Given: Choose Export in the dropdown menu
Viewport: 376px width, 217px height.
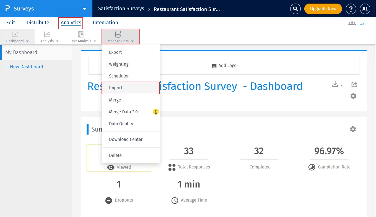Looking at the screenshot, I should point(115,52).
